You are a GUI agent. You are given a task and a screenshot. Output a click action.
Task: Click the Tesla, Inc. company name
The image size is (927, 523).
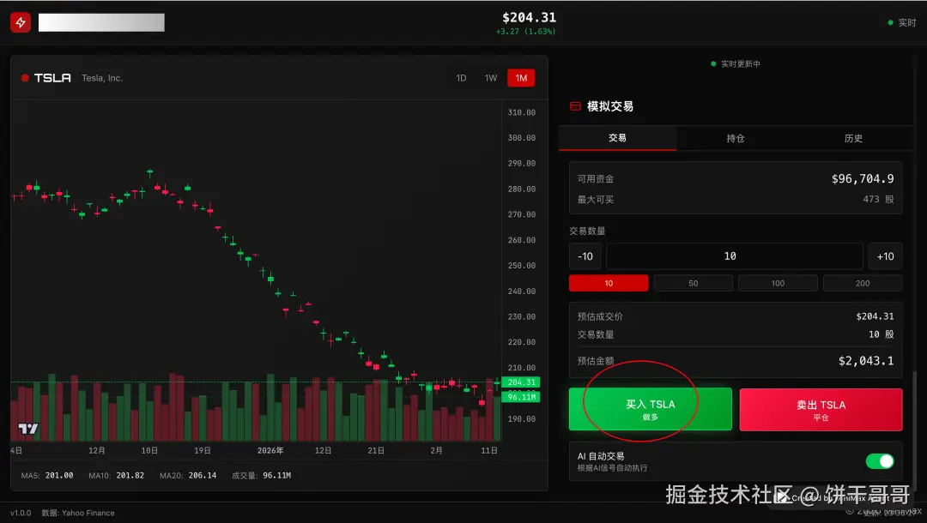tap(101, 78)
